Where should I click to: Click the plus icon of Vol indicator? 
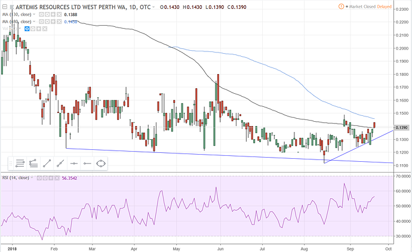(39, 29)
